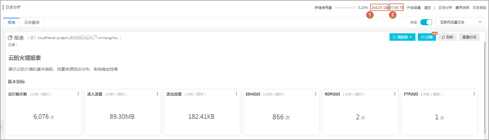
Task: Open more options for FTP访问 card
Action: (x=474, y=94)
